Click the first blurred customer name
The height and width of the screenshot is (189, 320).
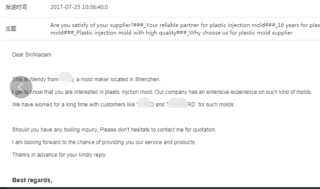(x=145, y=104)
